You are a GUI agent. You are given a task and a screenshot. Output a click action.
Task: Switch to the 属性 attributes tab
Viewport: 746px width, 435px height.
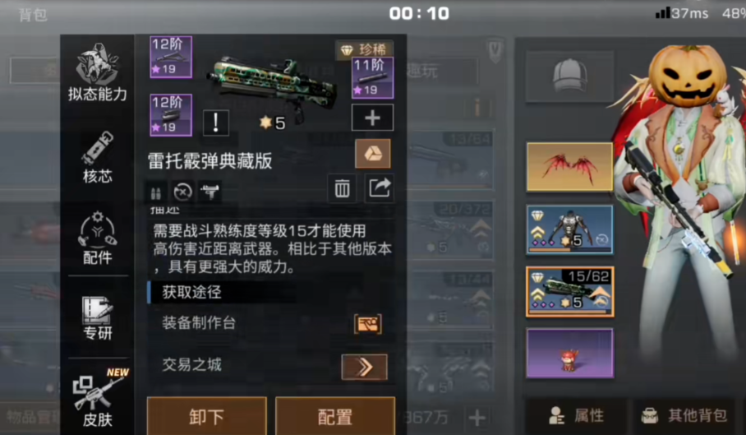[x=576, y=415]
